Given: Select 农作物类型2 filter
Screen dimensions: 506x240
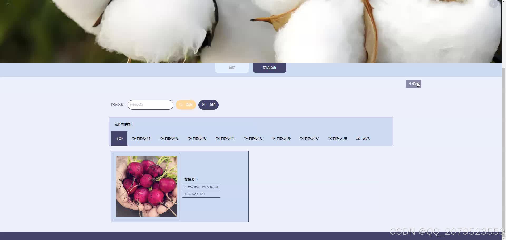Looking at the screenshot, I should point(169,138).
